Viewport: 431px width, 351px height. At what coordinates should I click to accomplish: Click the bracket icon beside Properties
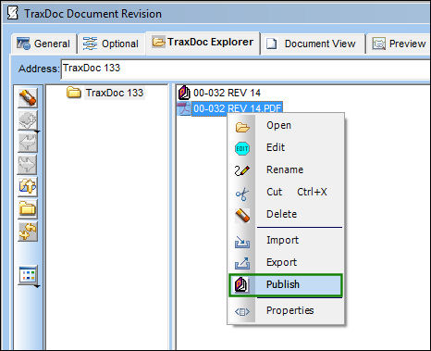242,312
